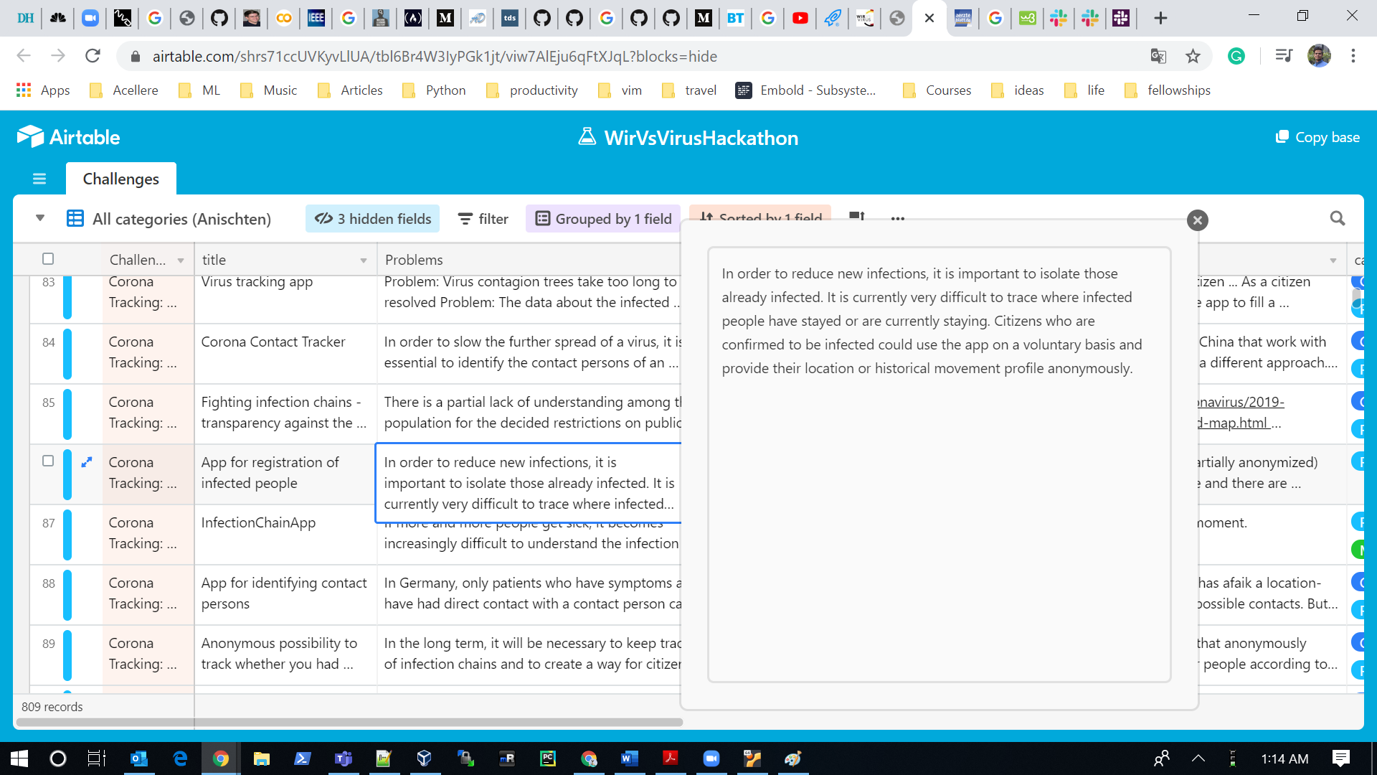Open the coronavirus map hyperlink in row 85
This screenshot has width=1377, height=775.
pos(1240,413)
